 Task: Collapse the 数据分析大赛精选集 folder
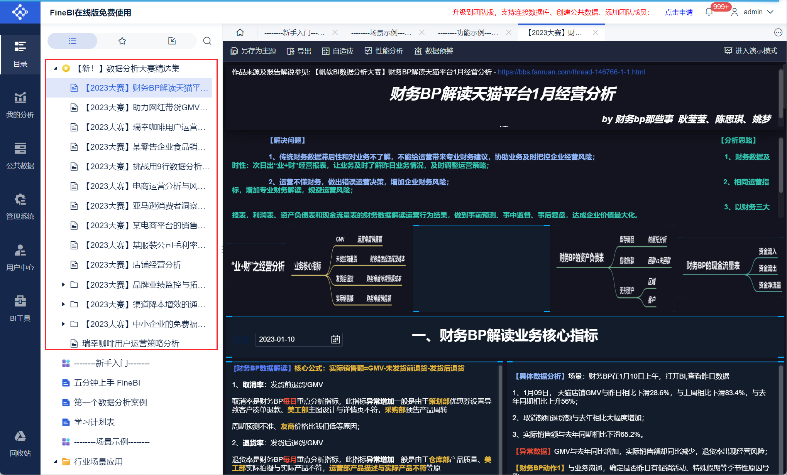coord(56,69)
